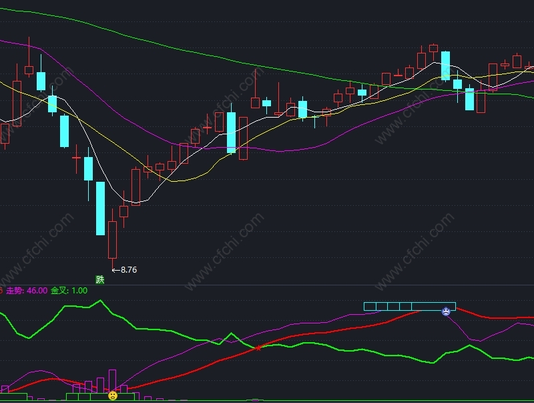534x403 pixels.
Task: Click the red star golden-cross marker
Action: coord(258,348)
